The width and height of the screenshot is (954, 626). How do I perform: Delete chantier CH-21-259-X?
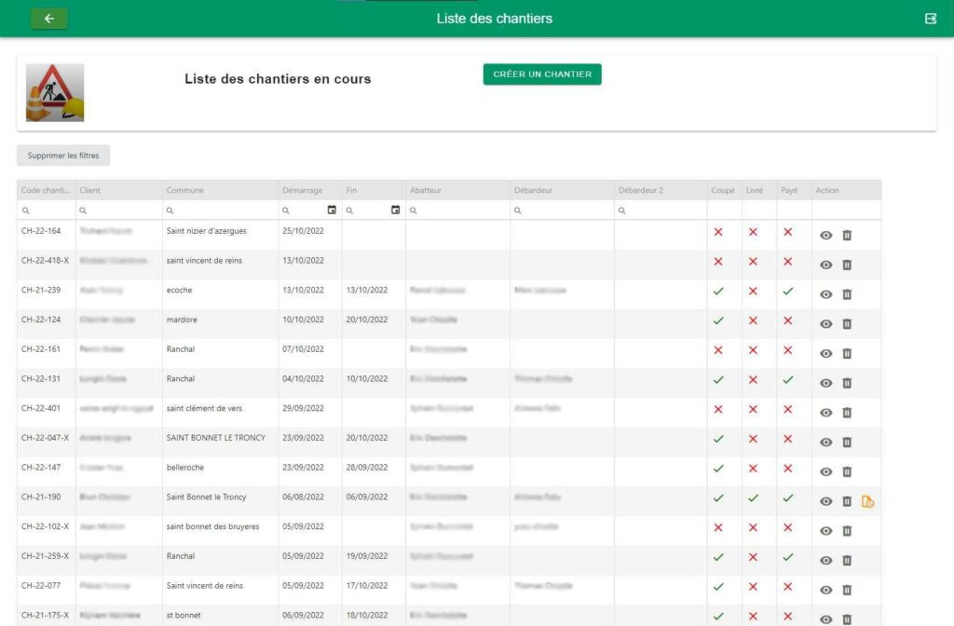pyautogui.click(x=847, y=560)
